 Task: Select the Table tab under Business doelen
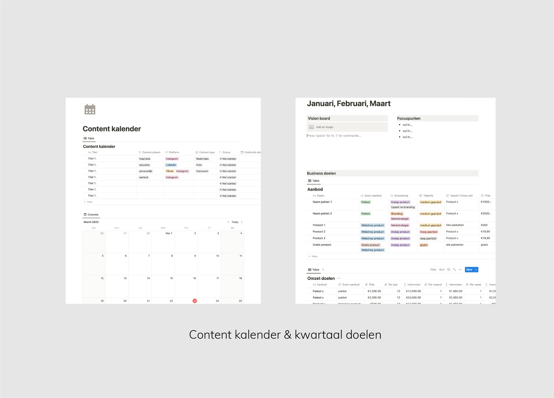(x=314, y=181)
